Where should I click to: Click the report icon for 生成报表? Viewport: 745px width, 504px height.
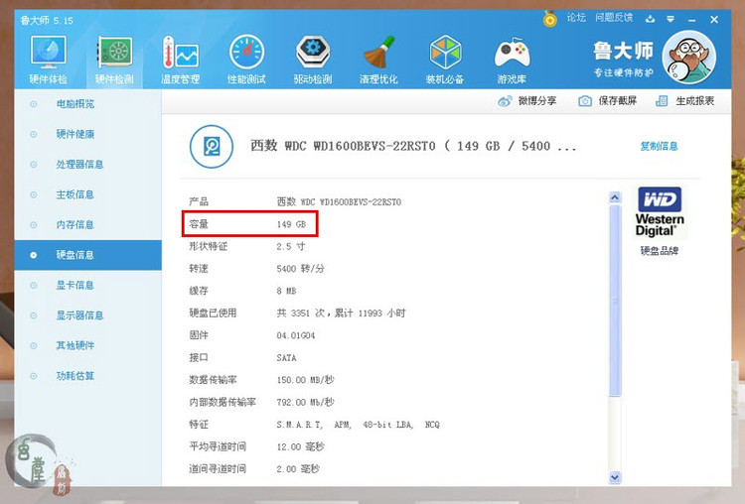[x=662, y=100]
